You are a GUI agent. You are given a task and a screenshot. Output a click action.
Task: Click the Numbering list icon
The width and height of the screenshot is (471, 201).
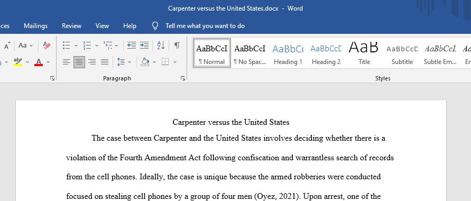pos(87,45)
